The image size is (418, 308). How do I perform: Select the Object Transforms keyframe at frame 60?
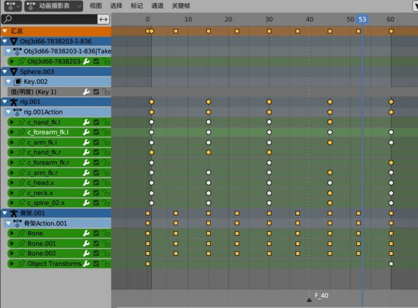tap(391, 264)
